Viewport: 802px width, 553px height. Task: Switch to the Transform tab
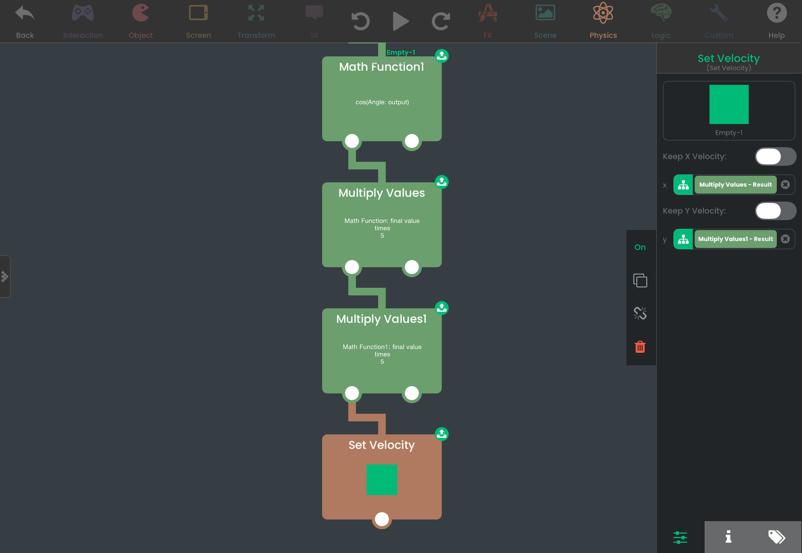[x=256, y=21]
